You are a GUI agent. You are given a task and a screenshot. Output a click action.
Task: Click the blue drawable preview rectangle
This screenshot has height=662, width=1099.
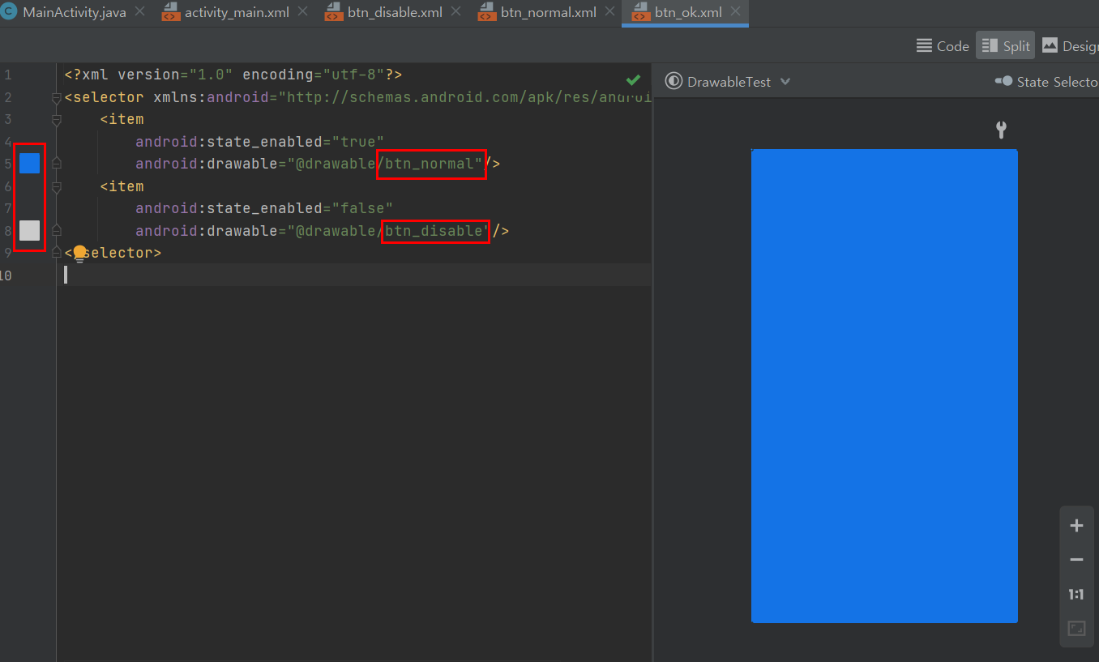tap(884, 386)
